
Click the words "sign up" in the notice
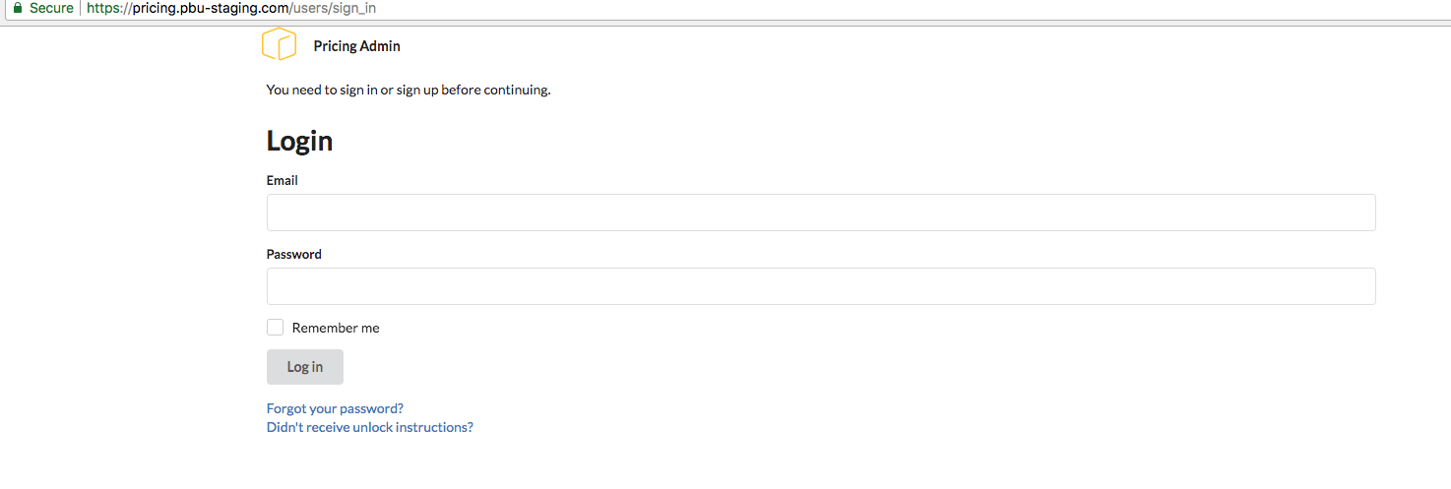417,91
